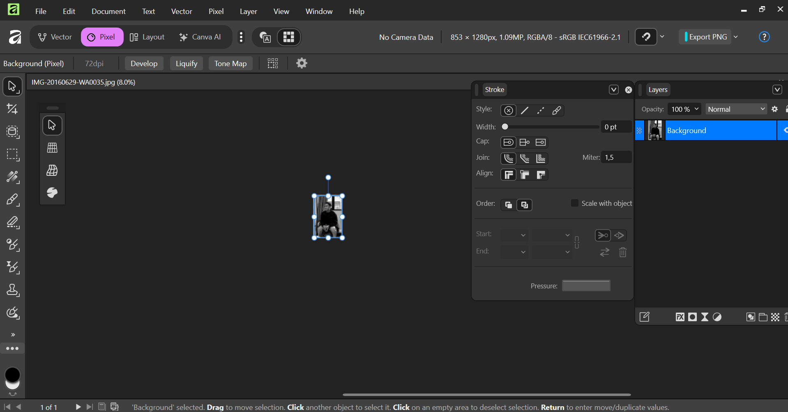Select the Paint Brush tool
Viewport: 788px width, 412px height.
click(12, 200)
